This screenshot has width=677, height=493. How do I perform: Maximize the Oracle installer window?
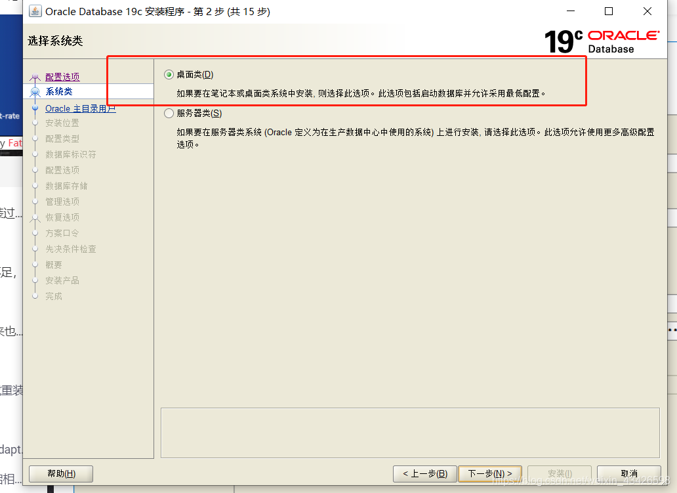point(608,11)
